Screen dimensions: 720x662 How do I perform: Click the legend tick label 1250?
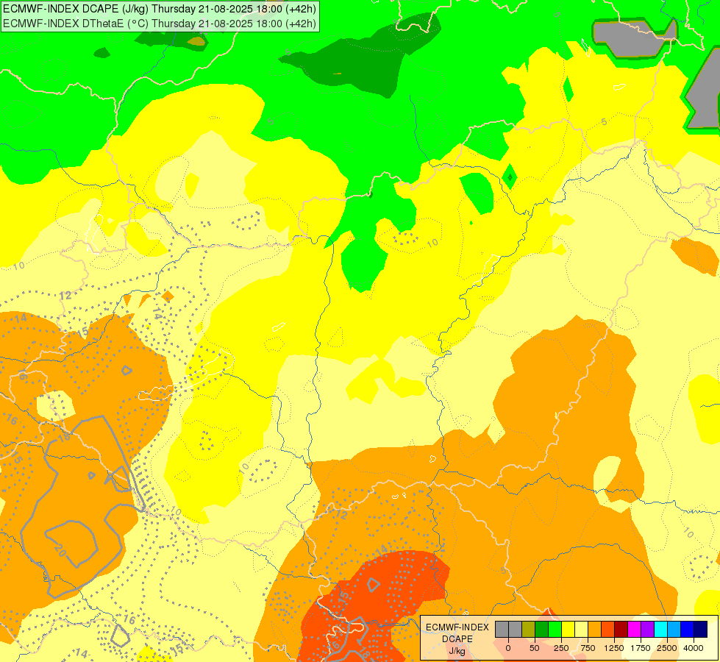coord(614,648)
